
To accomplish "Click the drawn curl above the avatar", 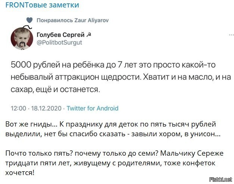I will tap(27, 27).
